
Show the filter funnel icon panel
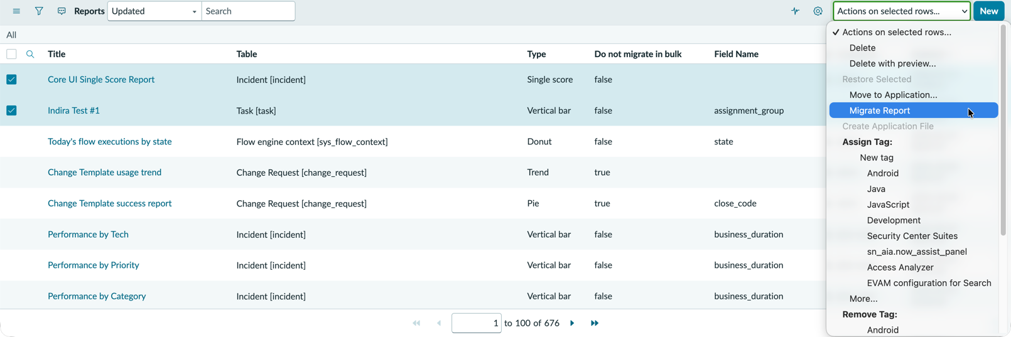point(39,11)
